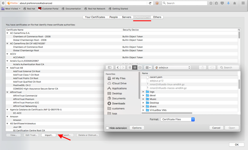This screenshot has height=150, width=248.
Task: Bookmark this page with star icon
Action: click(x=211, y=3)
